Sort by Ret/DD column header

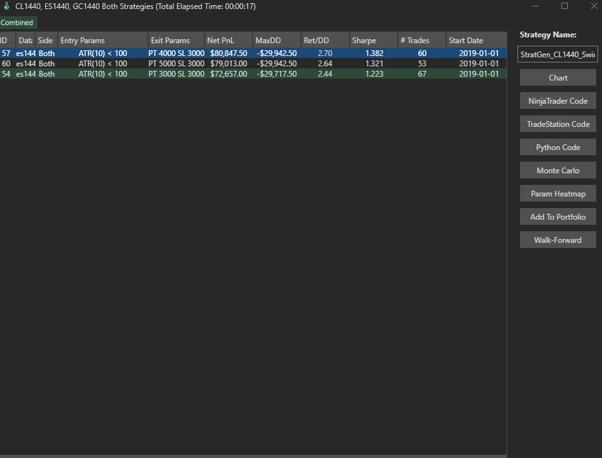pyautogui.click(x=325, y=40)
